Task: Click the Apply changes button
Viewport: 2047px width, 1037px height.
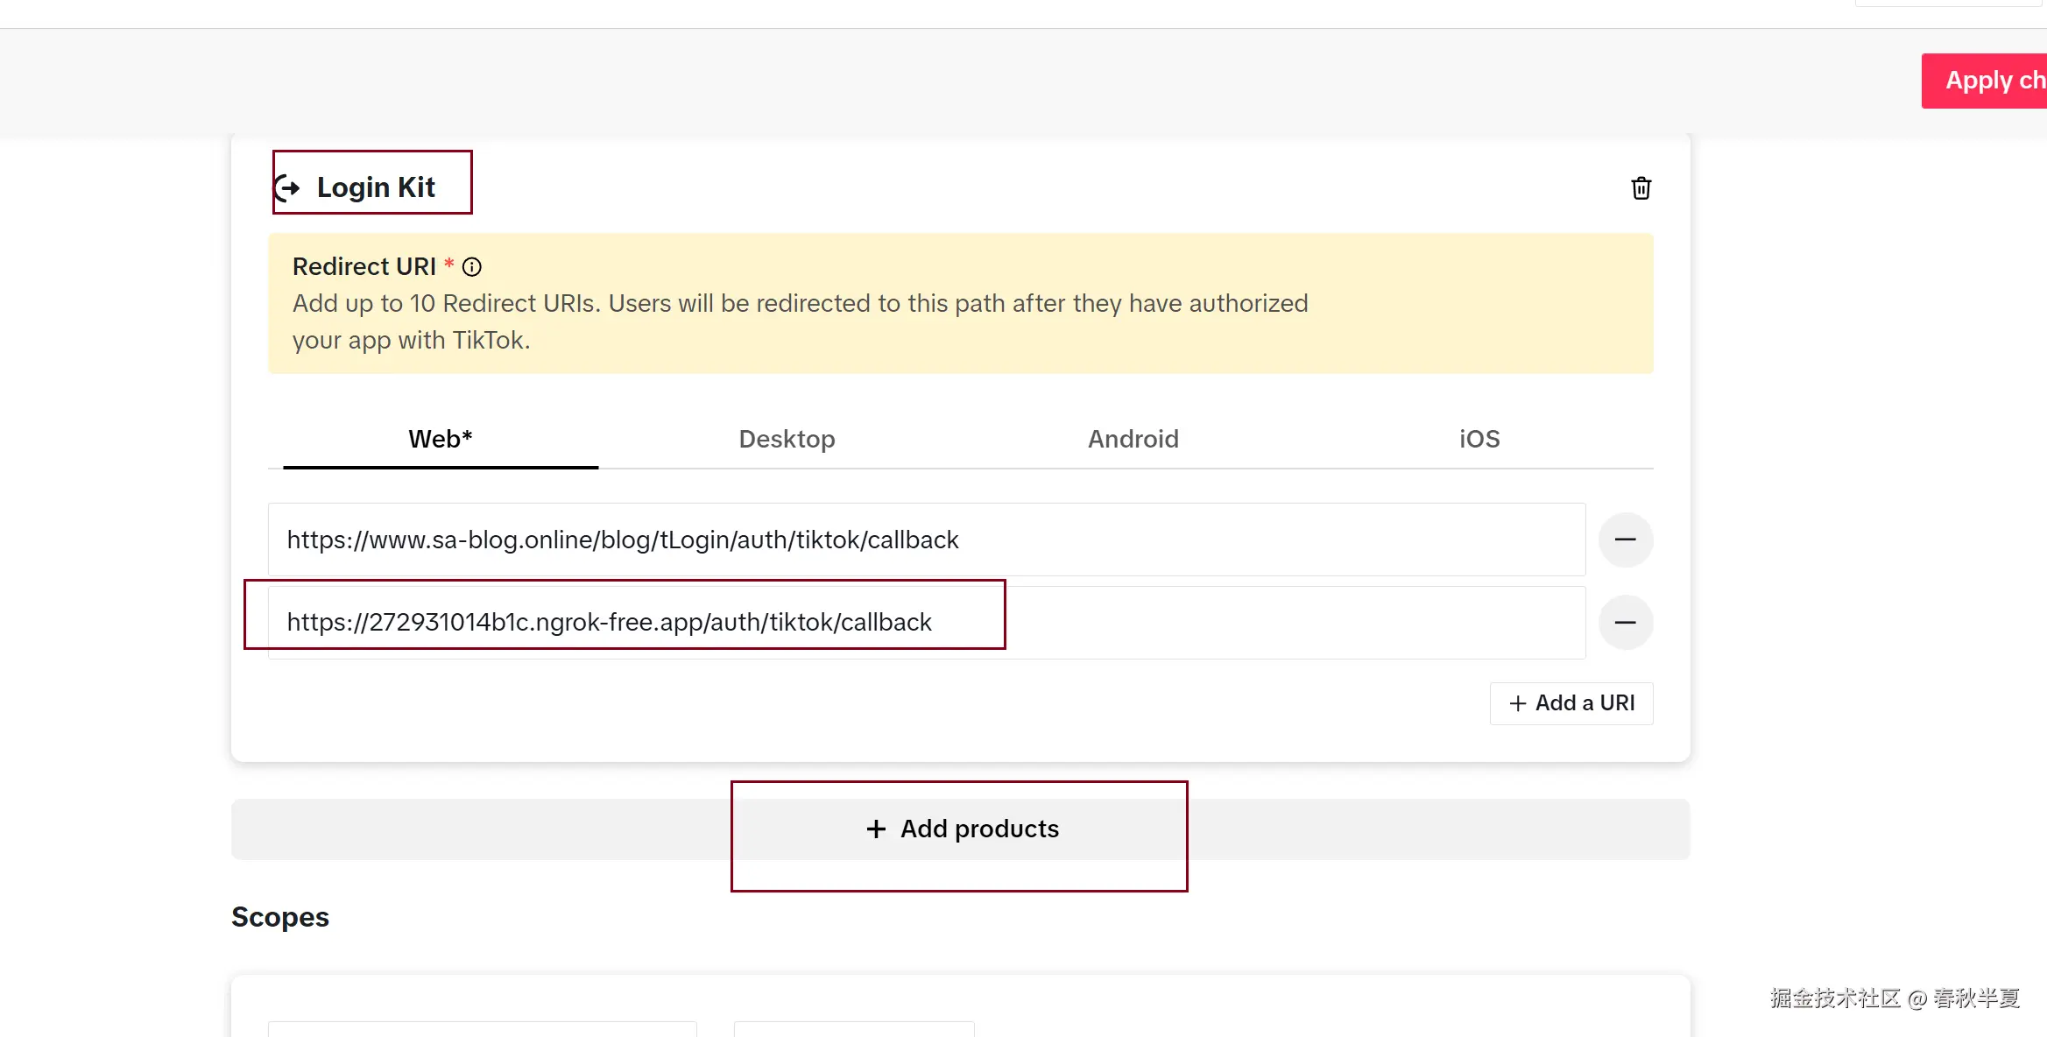Action: [1997, 80]
